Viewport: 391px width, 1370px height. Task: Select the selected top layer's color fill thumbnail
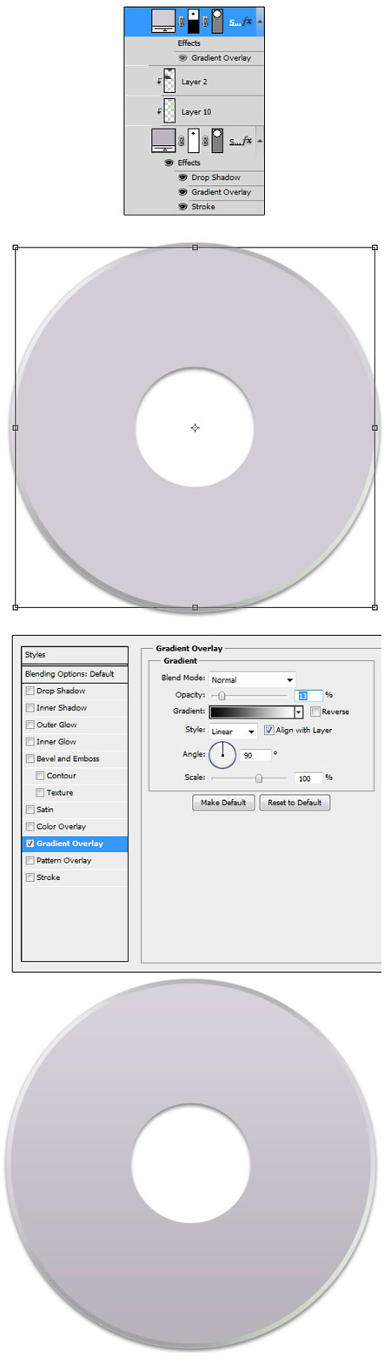coord(163,21)
